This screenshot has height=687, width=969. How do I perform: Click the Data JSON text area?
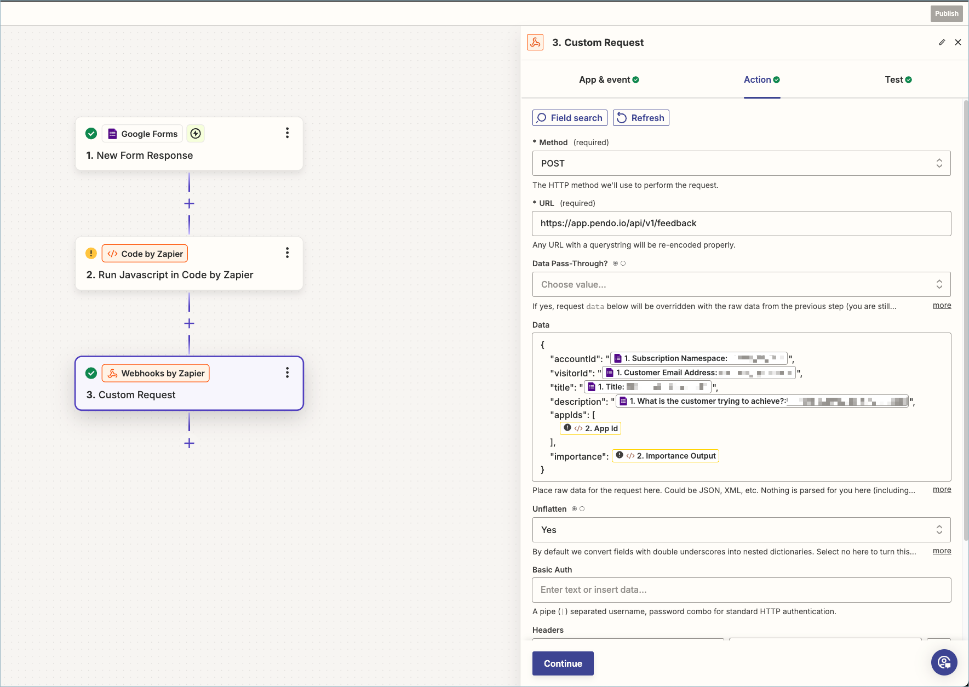point(742,407)
